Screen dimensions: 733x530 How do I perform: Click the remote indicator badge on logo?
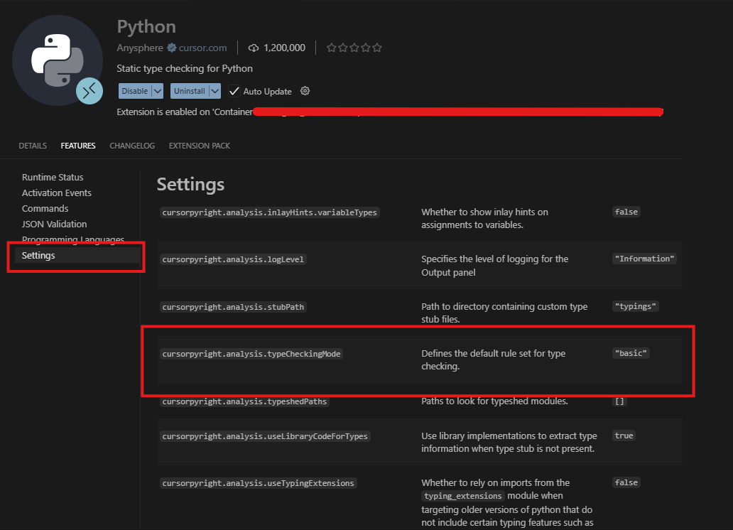coord(89,91)
